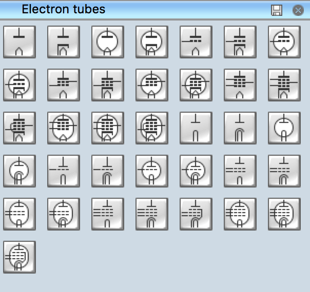Choose thin-line enveloped tetrode with U-shaped filament
This screenshot has width=310, height=292.
click(20, 214)
